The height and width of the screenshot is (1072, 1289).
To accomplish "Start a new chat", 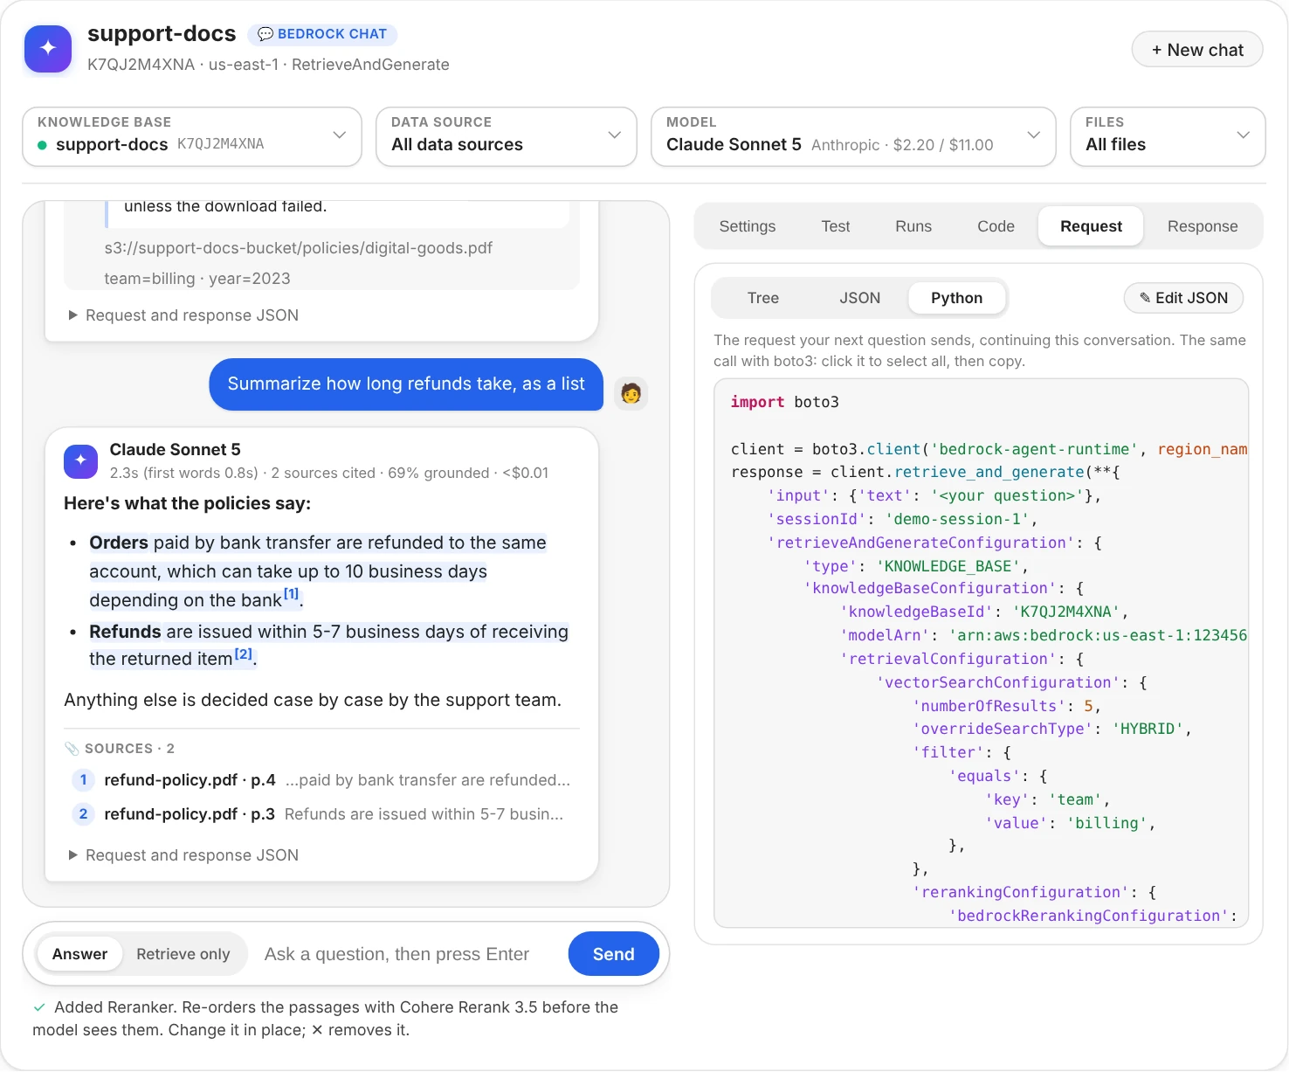I will pos(1197,50).
